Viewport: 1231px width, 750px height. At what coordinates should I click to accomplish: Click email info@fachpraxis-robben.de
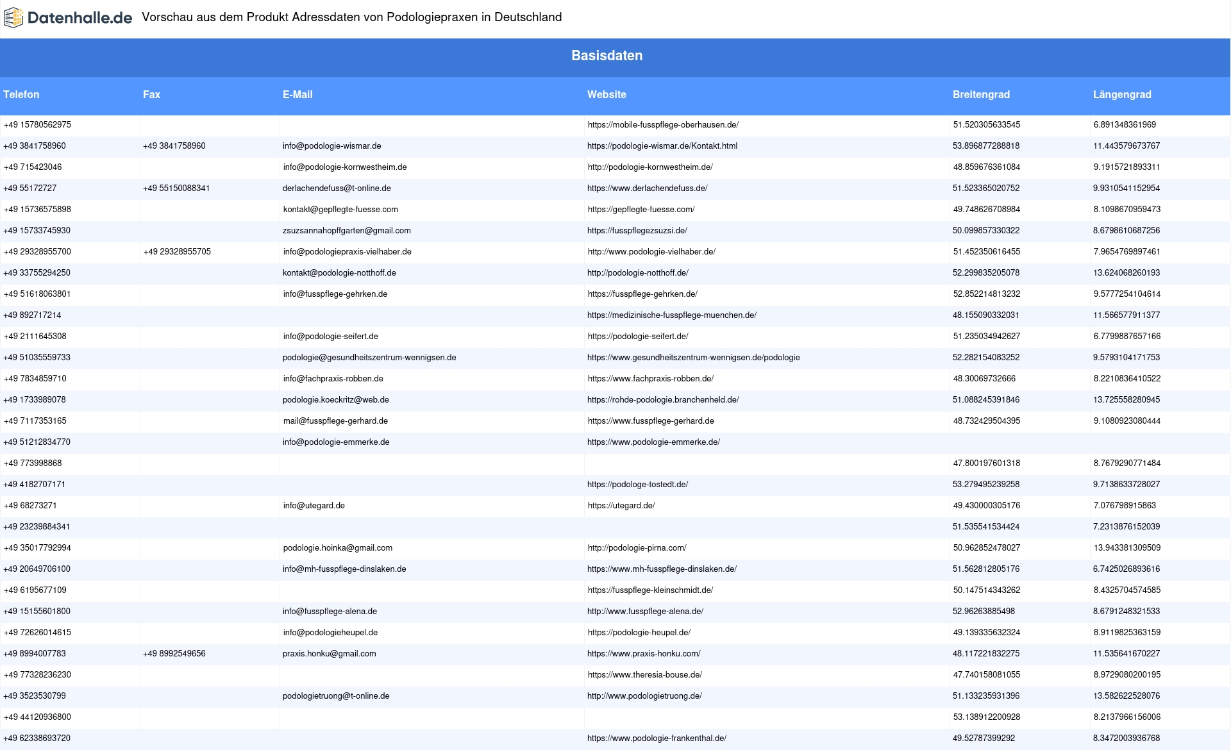pyautogui.click(x=333, y=379)
